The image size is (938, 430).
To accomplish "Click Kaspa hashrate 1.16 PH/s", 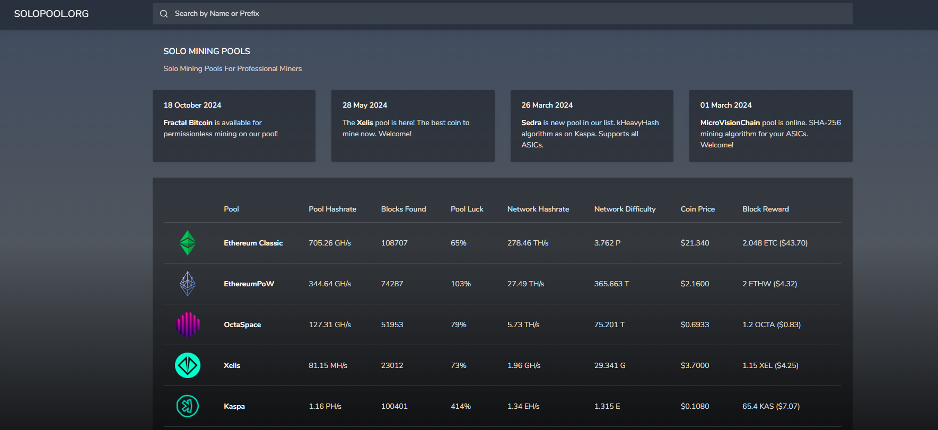I will pyautogui.click(x=325, y=406).
